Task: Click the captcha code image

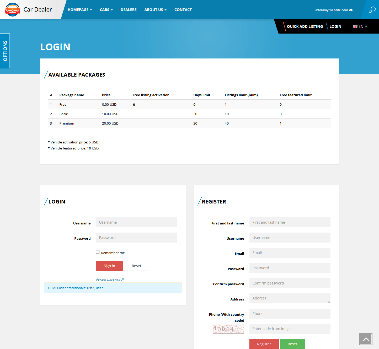Action: pos(228,329)
